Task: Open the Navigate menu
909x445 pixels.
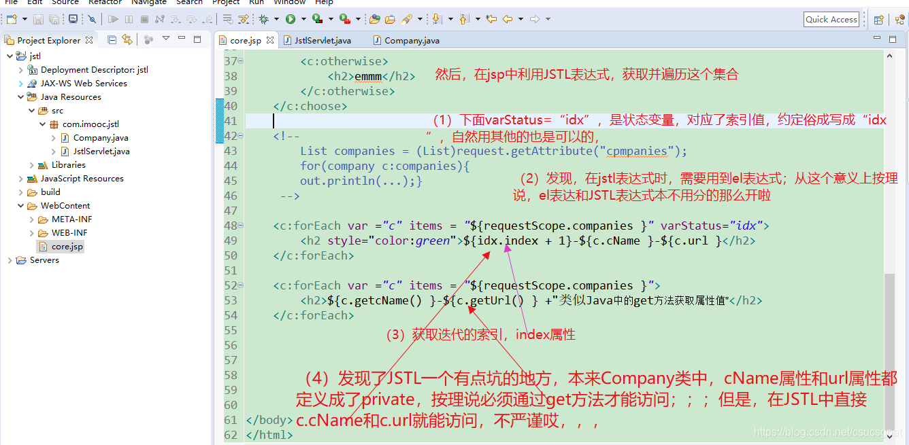Action: tap(148, 2)
